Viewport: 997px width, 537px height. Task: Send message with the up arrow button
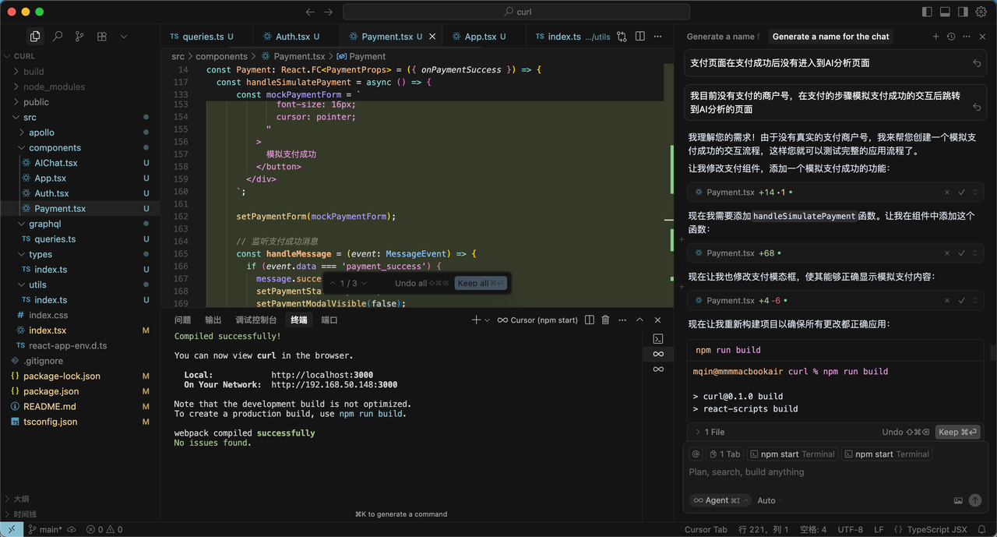[x=975, y=500]
